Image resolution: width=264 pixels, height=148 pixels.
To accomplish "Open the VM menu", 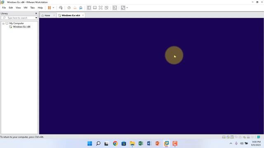I will coord(26,8).
